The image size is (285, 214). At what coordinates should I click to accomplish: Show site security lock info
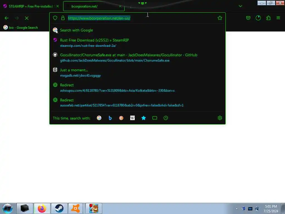(x=63, y=18)
